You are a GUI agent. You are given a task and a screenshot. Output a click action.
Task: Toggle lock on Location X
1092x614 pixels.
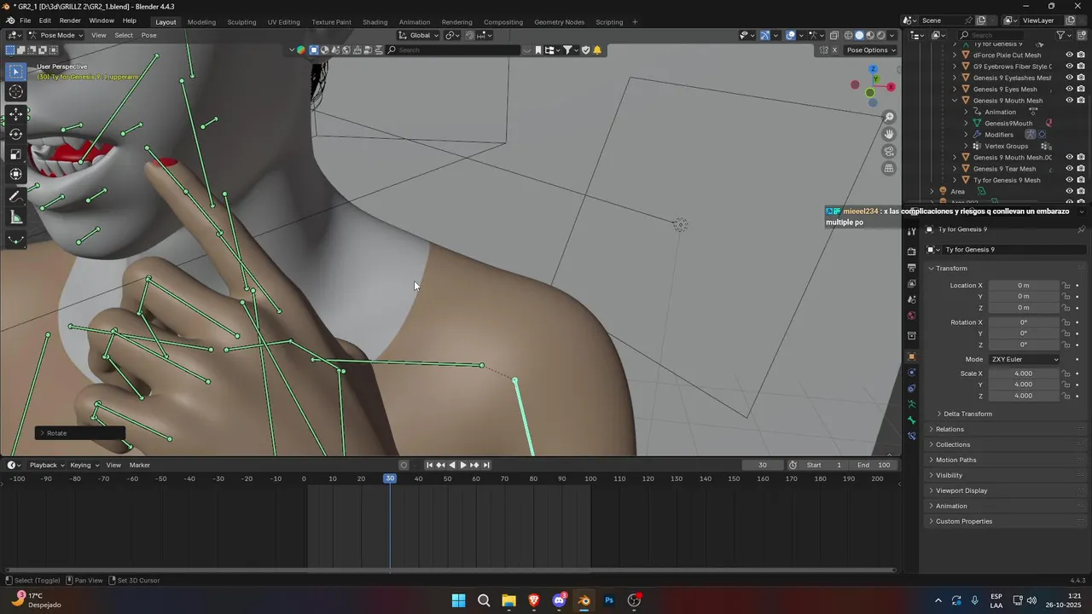click(1066, 286)
